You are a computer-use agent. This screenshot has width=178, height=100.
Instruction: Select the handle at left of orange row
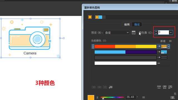tap(93, 46)
